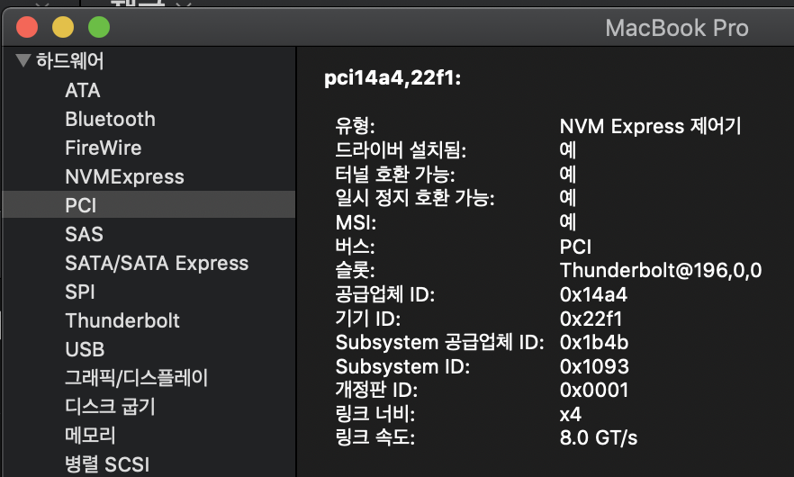Open the 메모리 section
The height and width of the screenshot is (477, 794).
(x=90, y=436)
